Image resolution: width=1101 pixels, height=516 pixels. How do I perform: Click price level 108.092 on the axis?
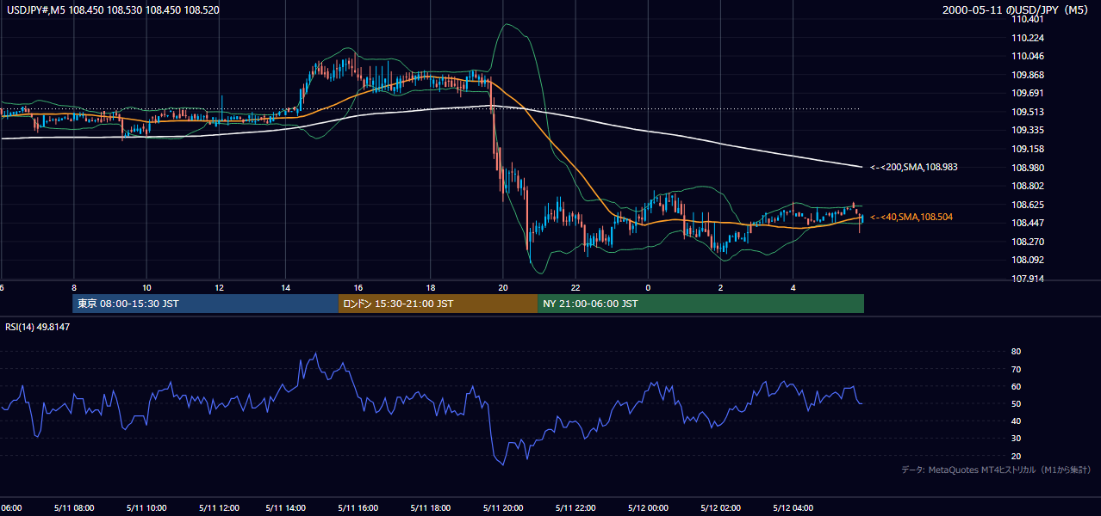1026,260
